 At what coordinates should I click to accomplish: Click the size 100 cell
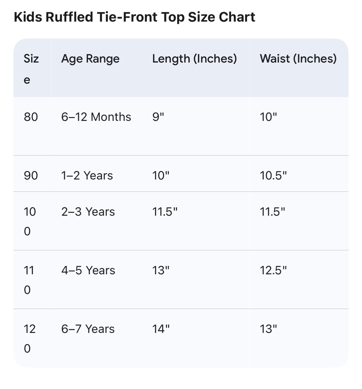(30, 222)
